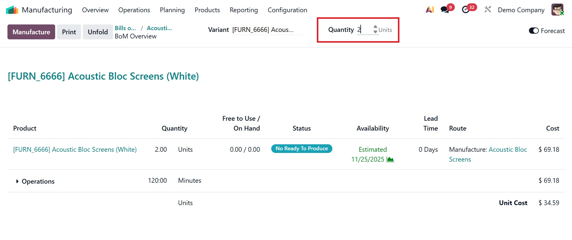Click the Manufacture button
The height and width of the screenshot is (240, 572).
(31, 32)
